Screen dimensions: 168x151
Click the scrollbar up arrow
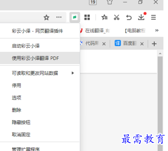(160, 53)
